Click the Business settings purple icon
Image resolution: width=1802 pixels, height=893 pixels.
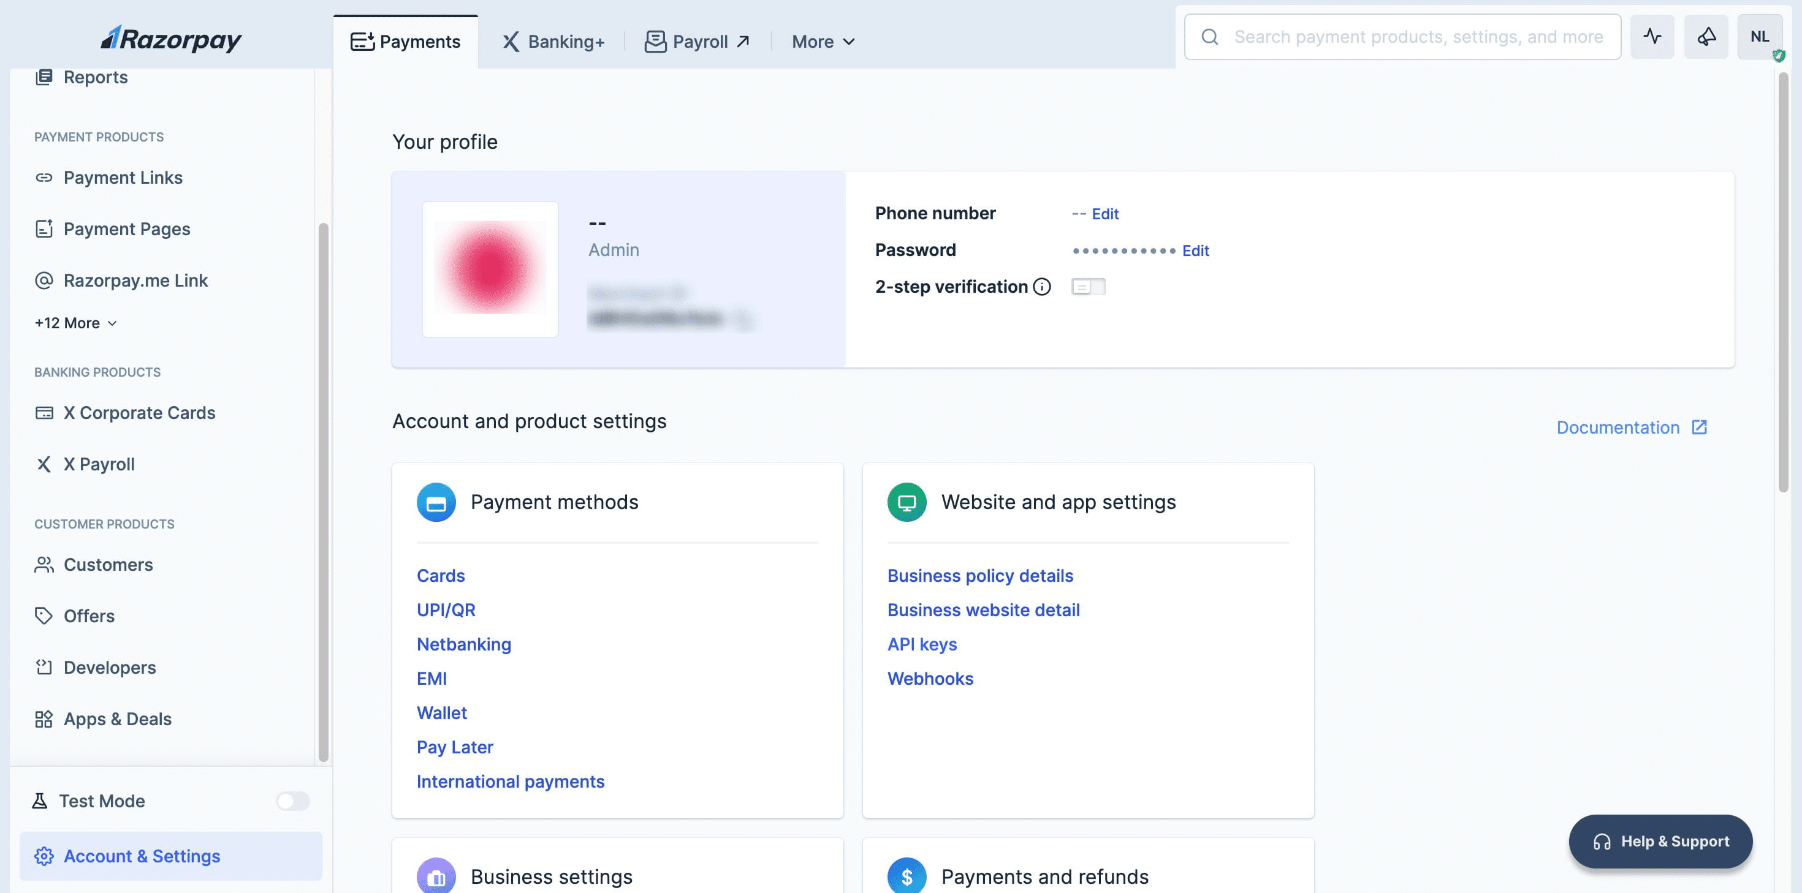436,875
